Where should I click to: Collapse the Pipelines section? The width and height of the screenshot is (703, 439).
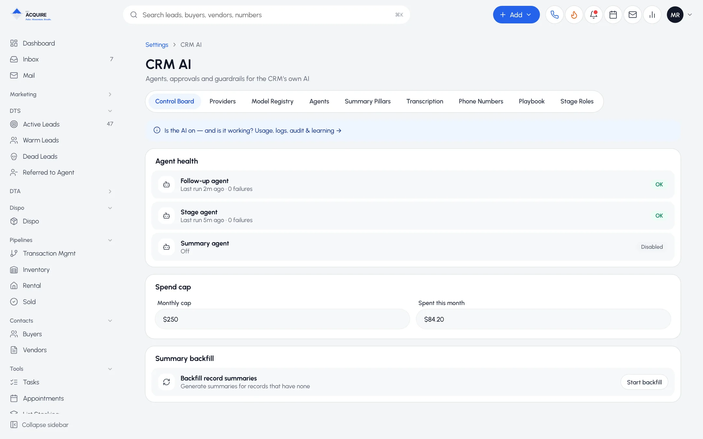62,240
